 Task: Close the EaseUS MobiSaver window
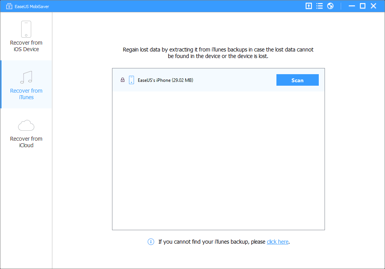coord(373,6)
